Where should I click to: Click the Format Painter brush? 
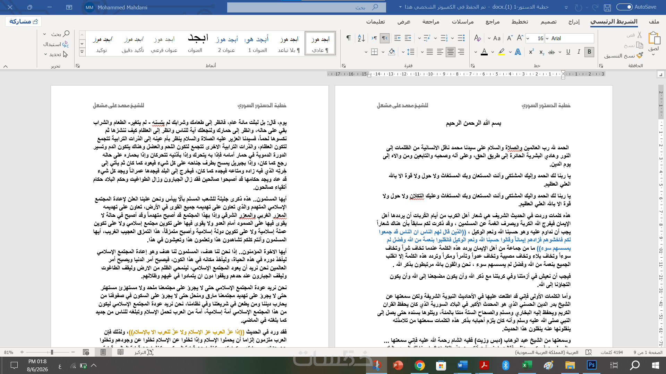640,55
